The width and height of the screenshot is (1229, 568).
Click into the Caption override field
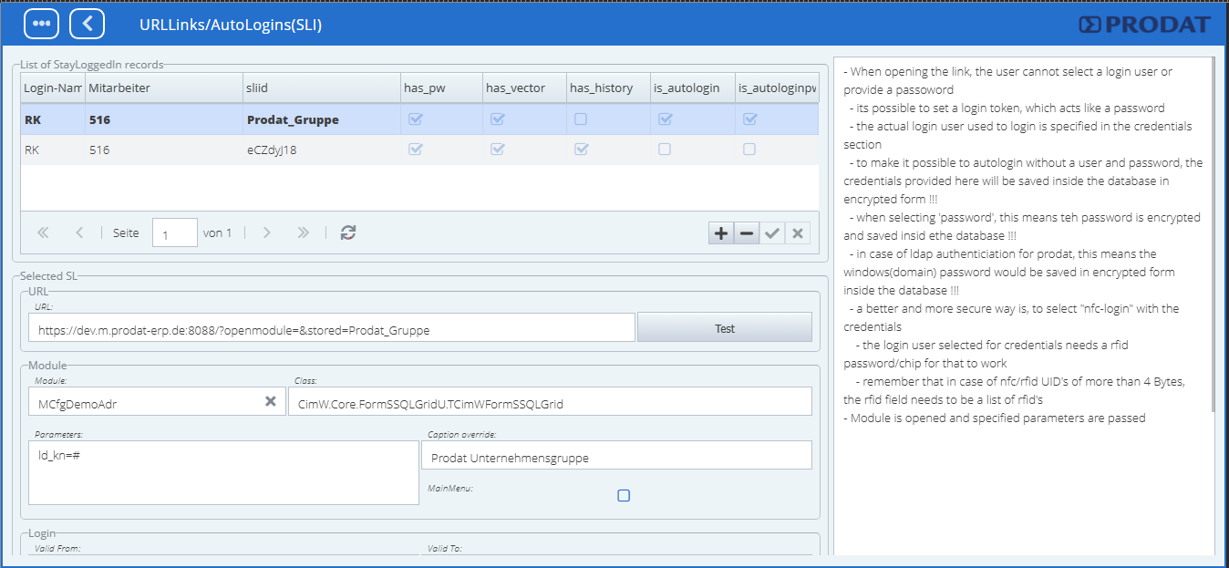[x=616, y=456]
